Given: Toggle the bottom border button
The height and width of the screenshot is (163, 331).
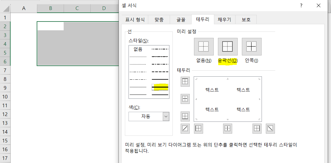Looking at the screenshot, I should [x=185, y=116].
